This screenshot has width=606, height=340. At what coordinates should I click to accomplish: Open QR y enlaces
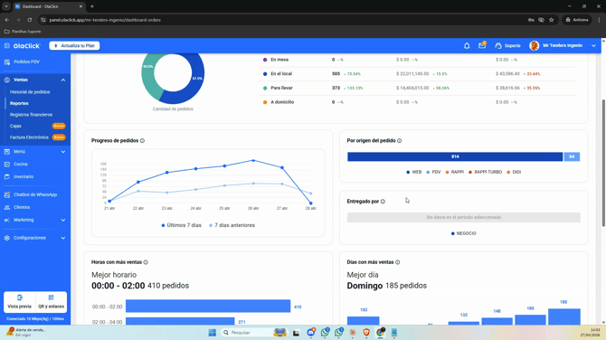[x=51, y=302]
